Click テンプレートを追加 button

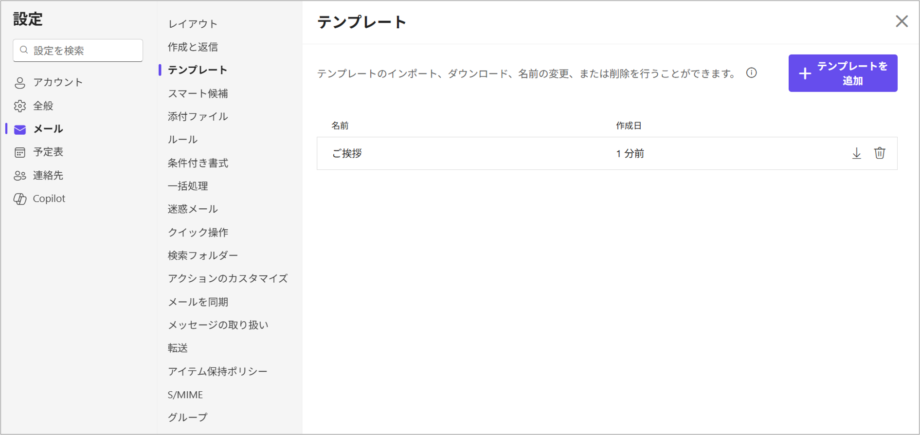pyautogui.click(x=843, y=73)
